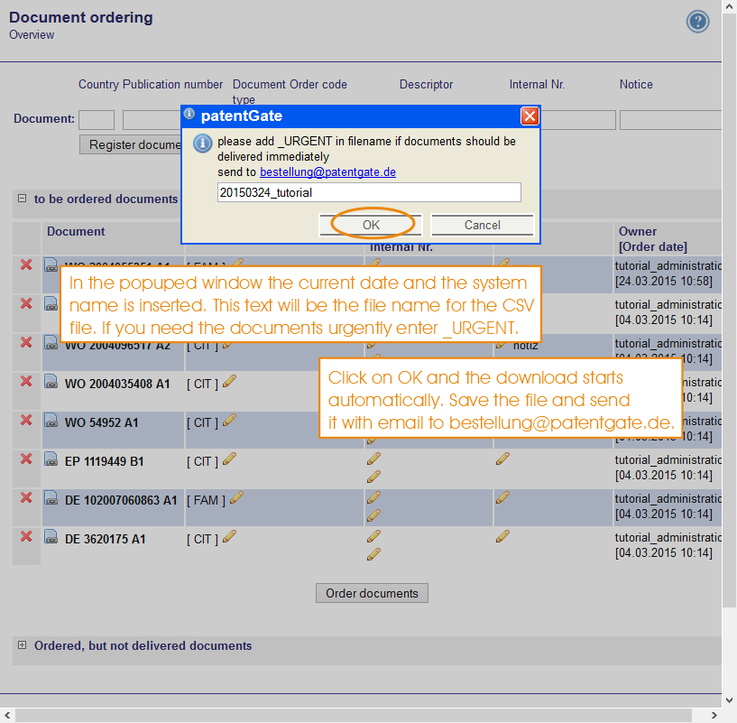
Task: Click the horizontal scrollbar right arrow
Action: coord(714,716)
